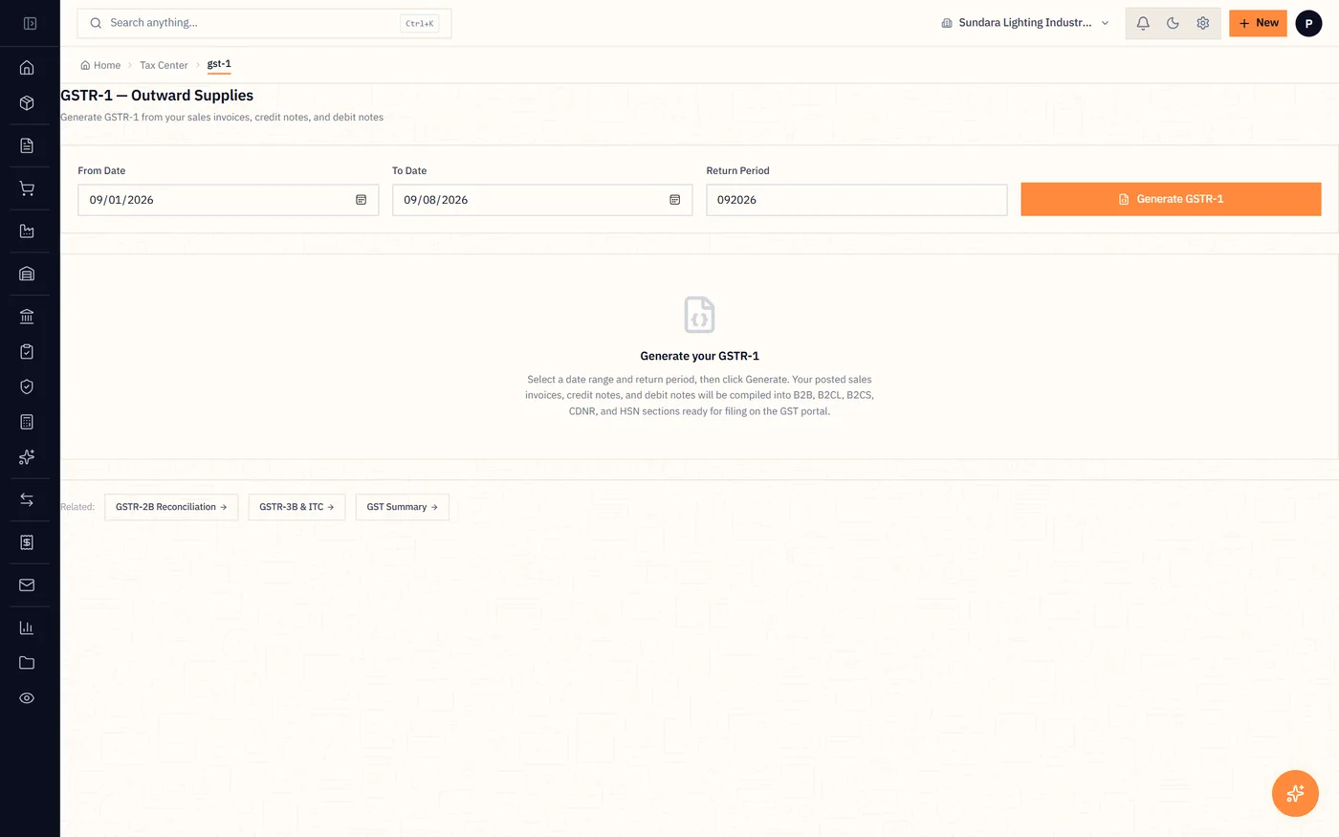Screen dimensions: 1339x837
Task: Open the floating AI assistant button
Action: (x=1295, y=793)
